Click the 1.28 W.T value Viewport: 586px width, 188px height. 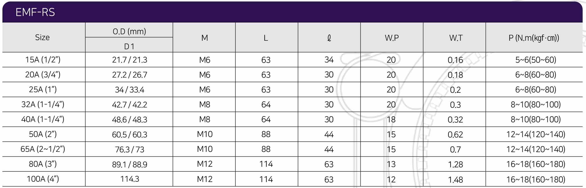click(x=455, y=164)
